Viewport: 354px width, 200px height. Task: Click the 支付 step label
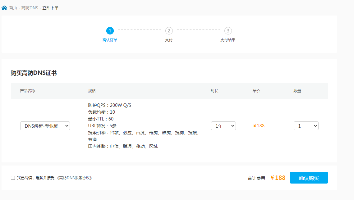[169, 40]
